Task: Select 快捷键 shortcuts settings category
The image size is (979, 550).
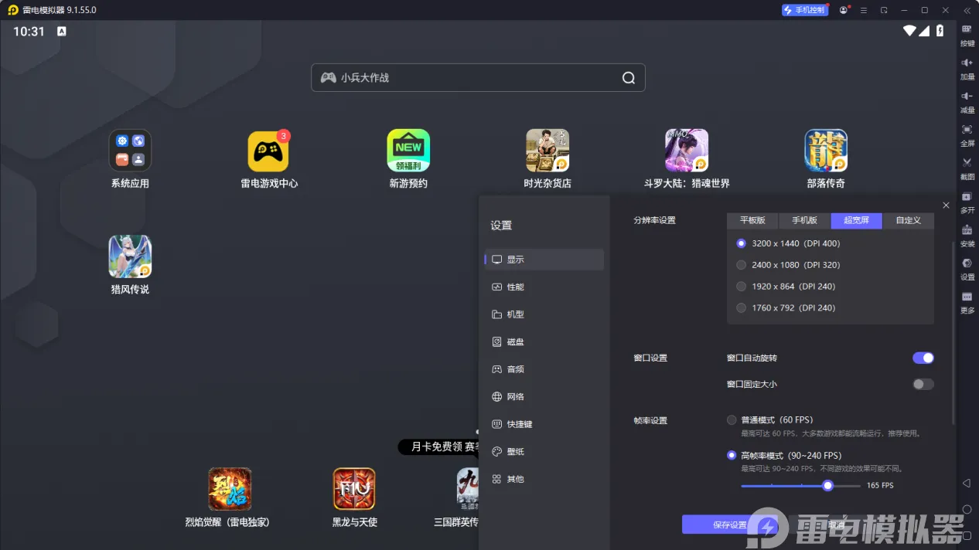Action: tap(544, 424)
